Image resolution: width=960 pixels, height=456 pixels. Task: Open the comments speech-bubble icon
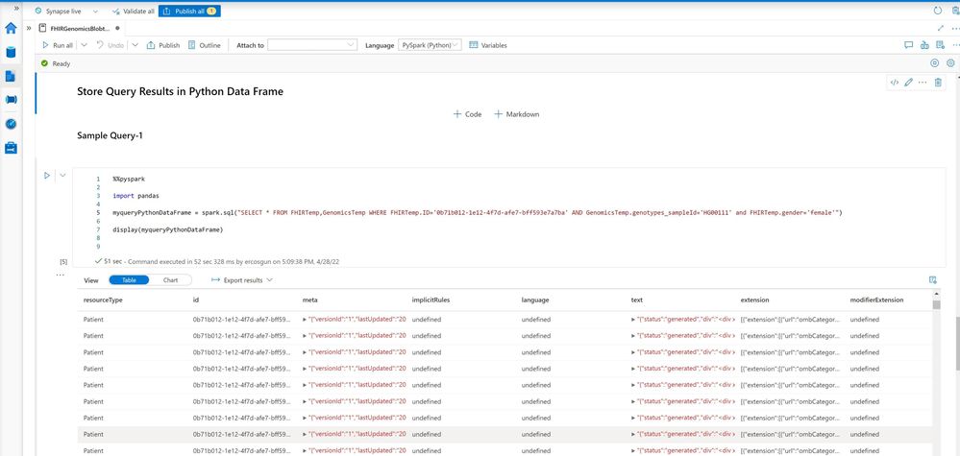coord(908,45)
